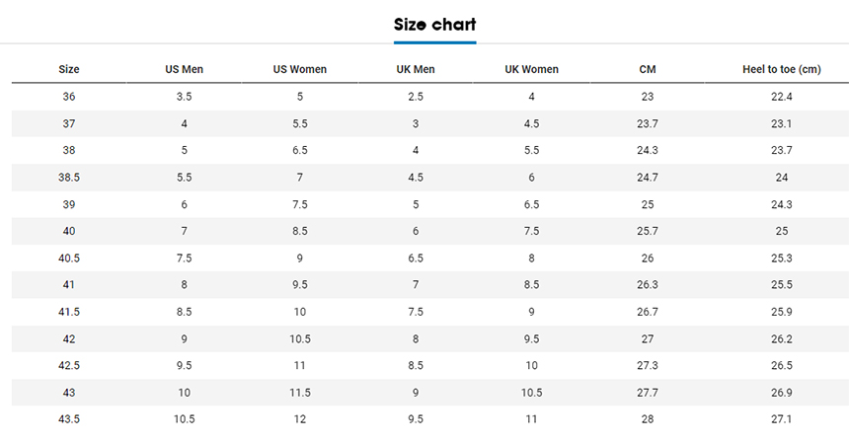Image resolution: width=849 pixels, height=443 pixels.
Task: Click size 38.5 in the Size column
Action: pos(69,178)
